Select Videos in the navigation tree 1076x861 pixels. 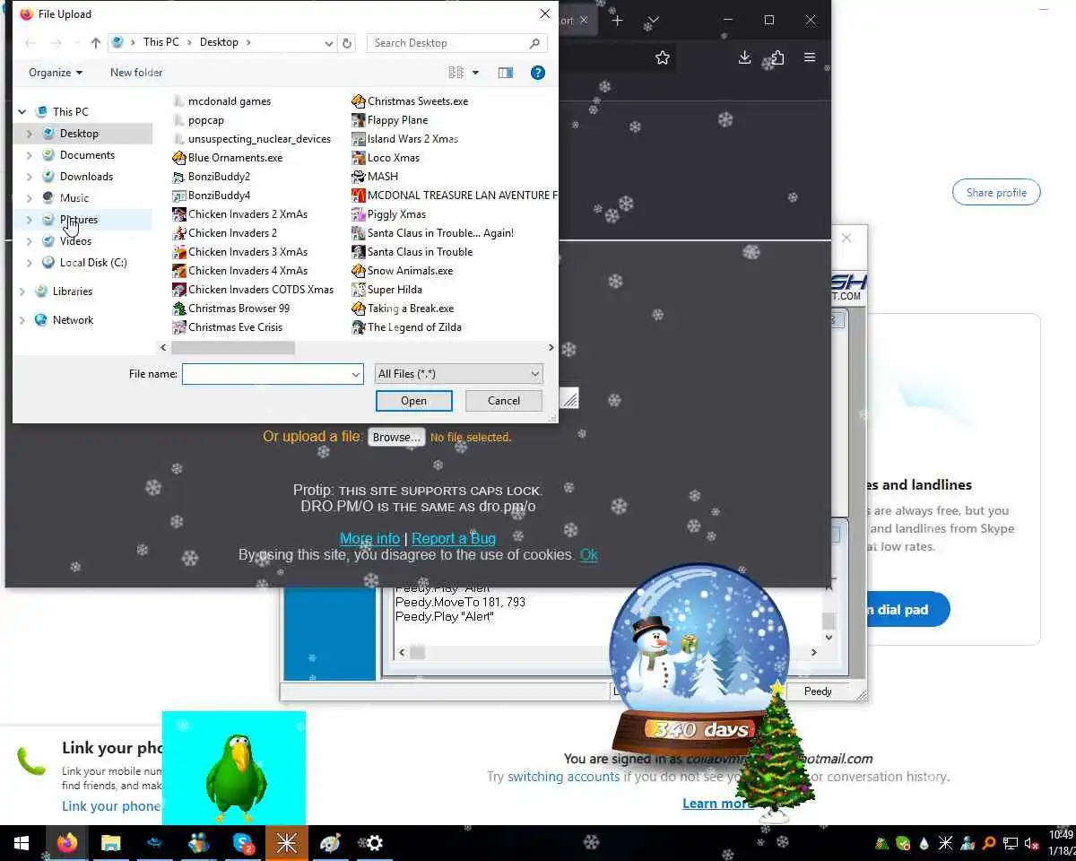click(75, 241)
